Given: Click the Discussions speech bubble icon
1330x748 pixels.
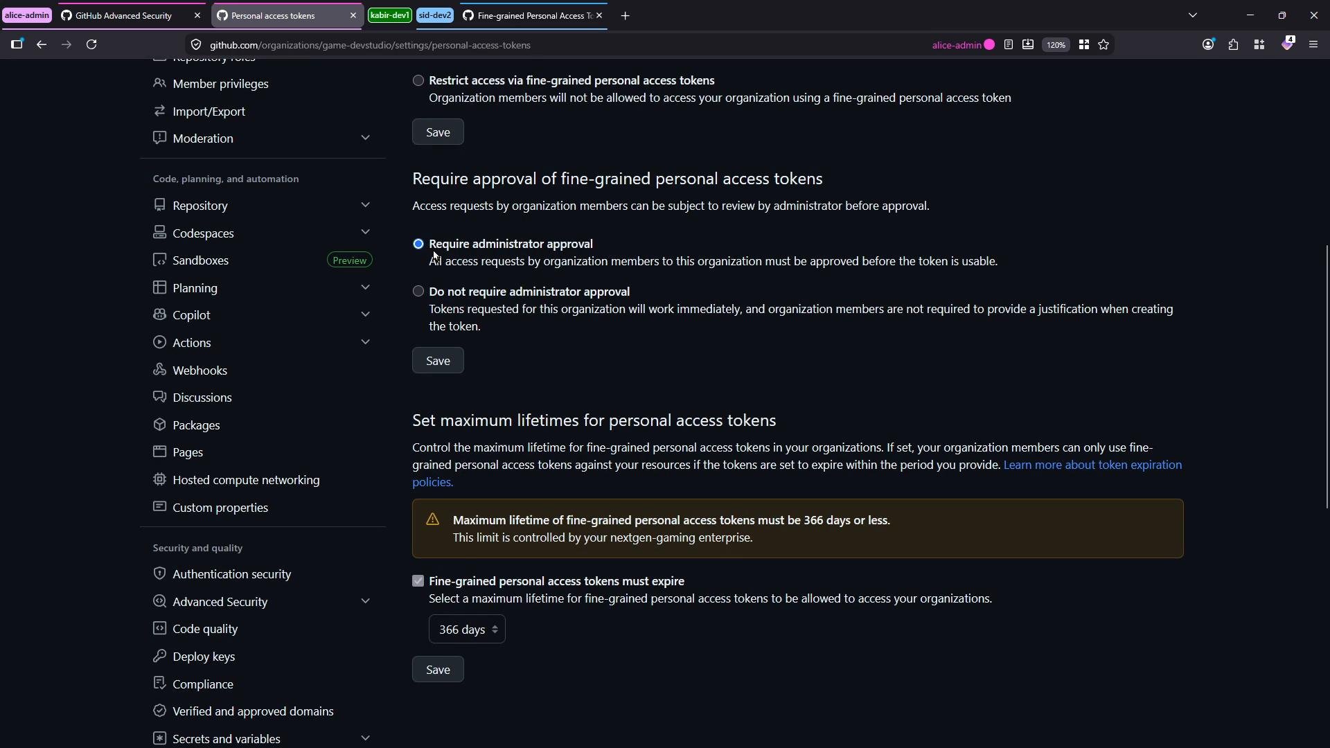Looking at the screenshot, I should click(x=159, y=397).
